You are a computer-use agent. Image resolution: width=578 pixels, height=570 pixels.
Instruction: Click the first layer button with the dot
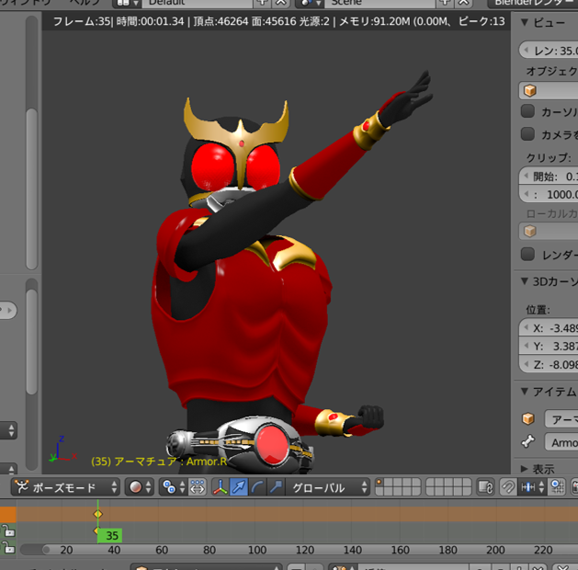click(380, 483)
